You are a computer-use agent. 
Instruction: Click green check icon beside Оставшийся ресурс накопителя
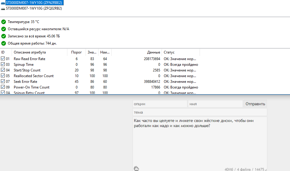[x=4, y=29]
